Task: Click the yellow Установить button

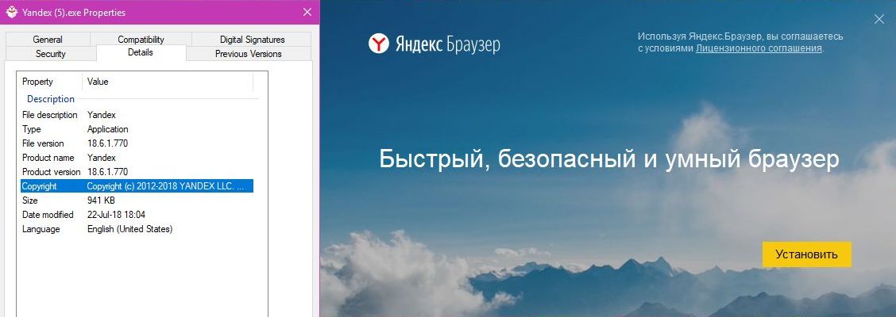Action: [x=806, y=254]
